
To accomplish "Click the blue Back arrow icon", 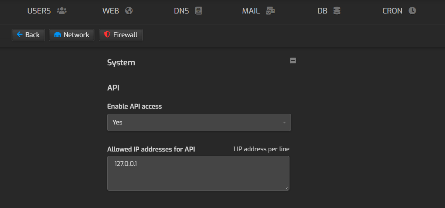I will tap(20, 34).
